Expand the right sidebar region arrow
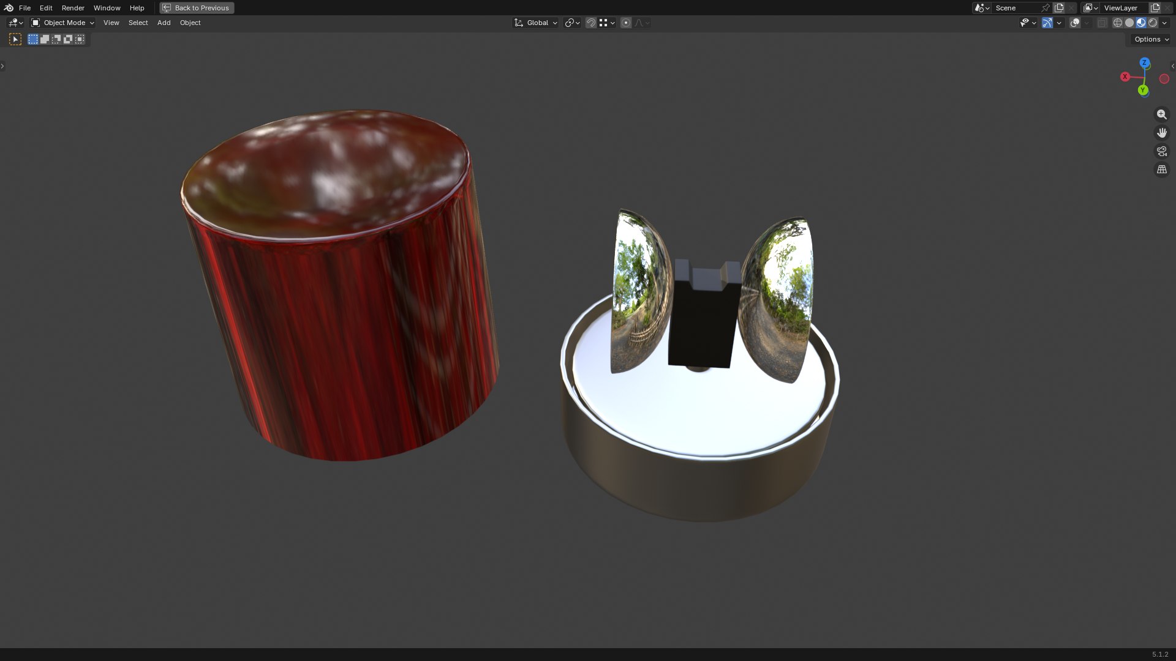Screen dimensions: 1176x661 (x=1173, y=65)
